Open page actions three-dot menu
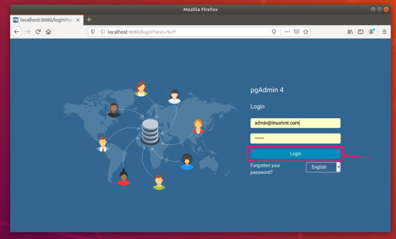Image resolution: width=396 pixels, height=239 pixels. click(287, 32)
